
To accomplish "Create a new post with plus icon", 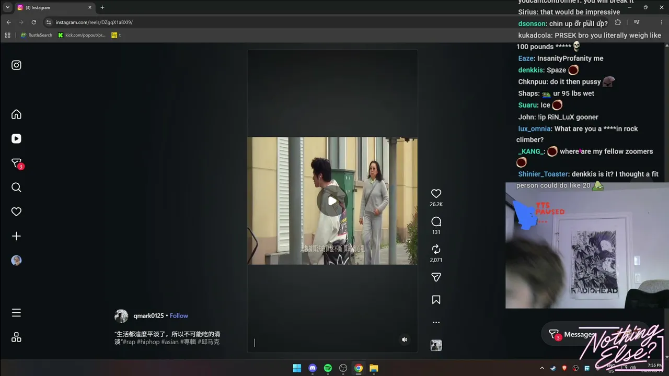I will click(16, 236).
